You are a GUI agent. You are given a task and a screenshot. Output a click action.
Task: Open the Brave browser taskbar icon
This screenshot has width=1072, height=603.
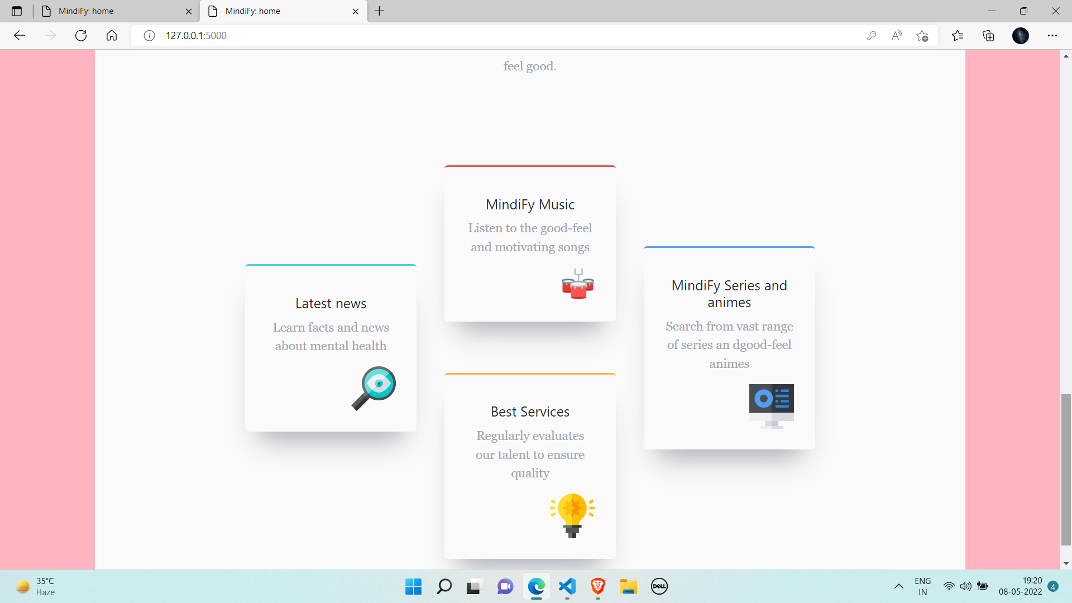tap(597, 586)
